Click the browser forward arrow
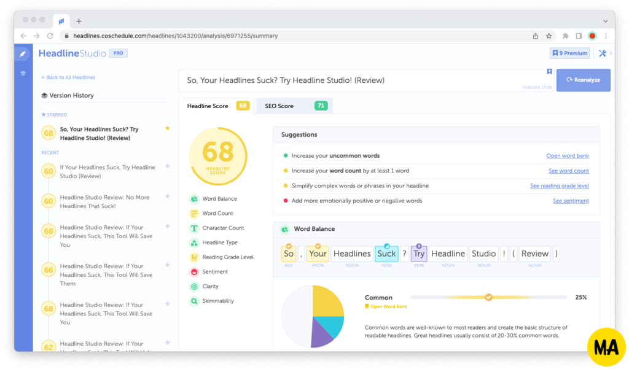629x369 pixels. click(36, 36)
